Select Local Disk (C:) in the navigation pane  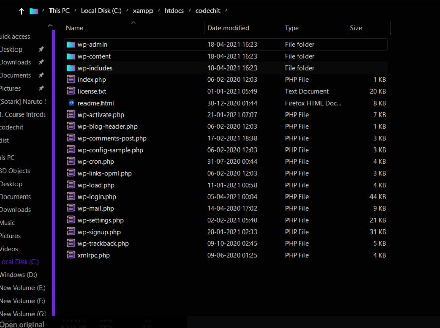[x=20, y=262]
